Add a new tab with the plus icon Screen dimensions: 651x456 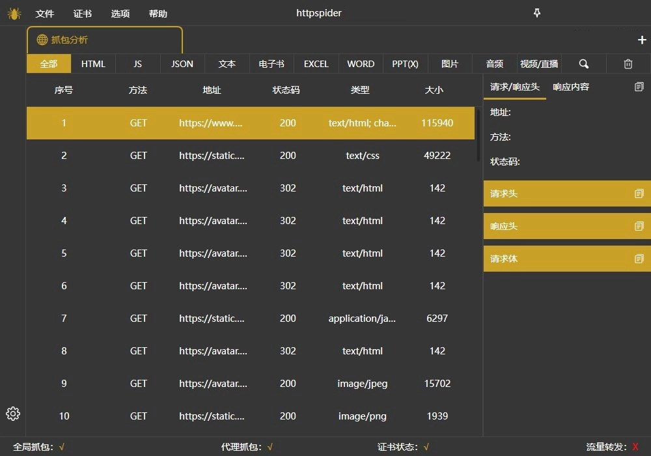coord(642,40)
